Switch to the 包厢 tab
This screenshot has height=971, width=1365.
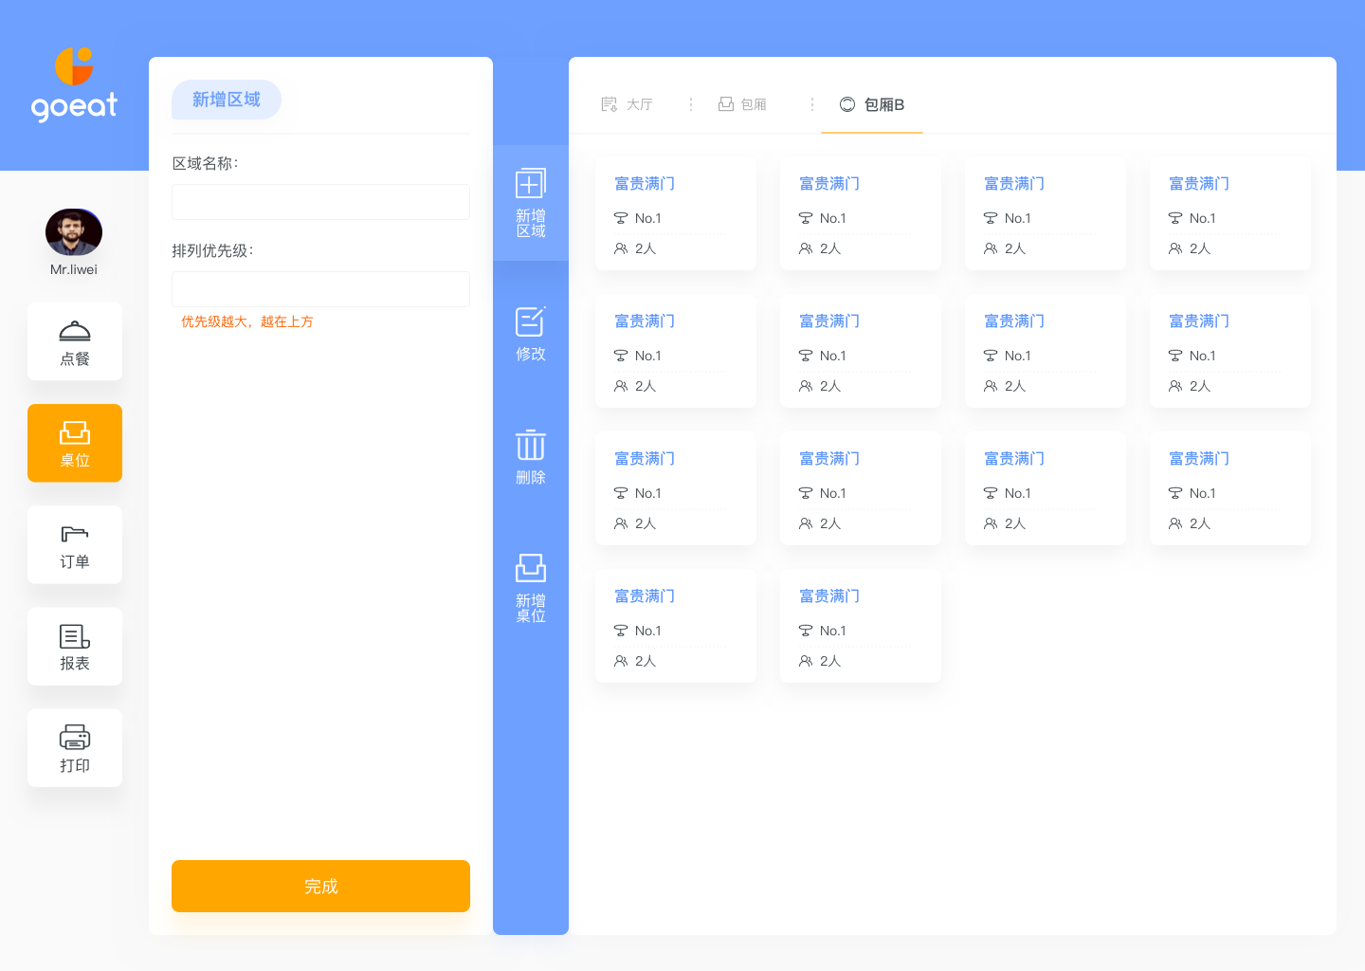tap(743, 104)
